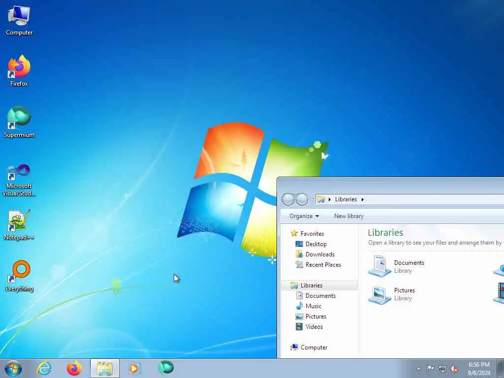The width and height of the screenshot is (504, 378).
Task: Click the muted volume tray icon
Action: (454, 369)
